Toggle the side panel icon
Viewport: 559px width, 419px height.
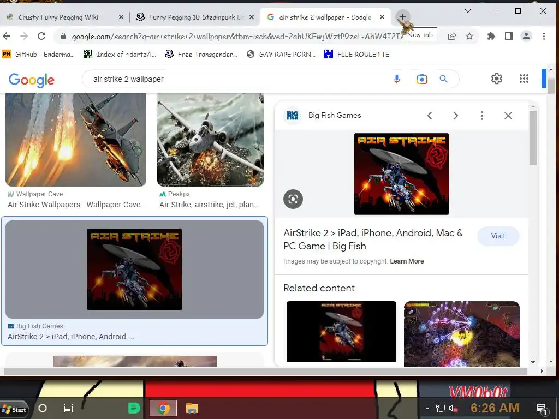point(509,36)
